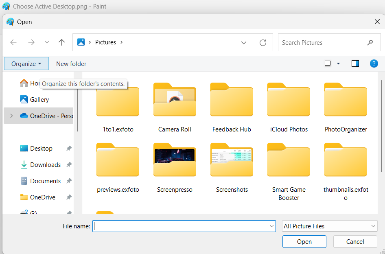Expand the OneDrive - Personal tree node
The height and width of the screenshot is (254, 385).
11,116
